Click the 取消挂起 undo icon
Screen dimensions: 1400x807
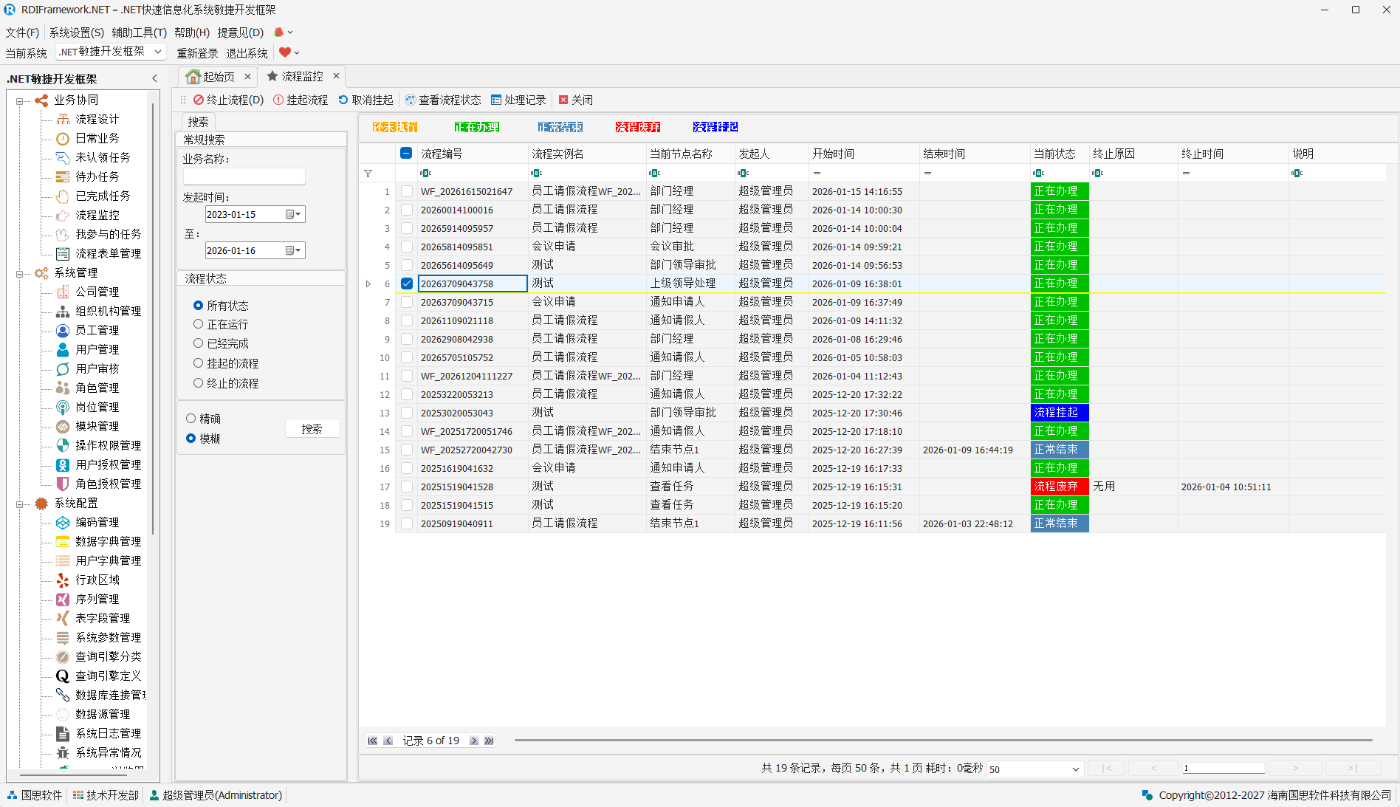(343, 100)
